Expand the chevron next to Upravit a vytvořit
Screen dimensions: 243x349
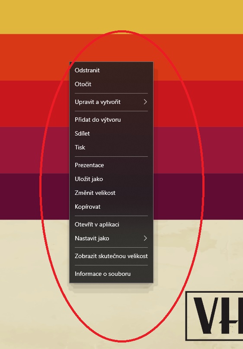pyautogui.click(x=145, y=102)
